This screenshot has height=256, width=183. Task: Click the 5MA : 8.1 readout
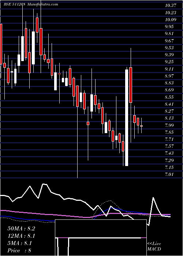point(20,243)
